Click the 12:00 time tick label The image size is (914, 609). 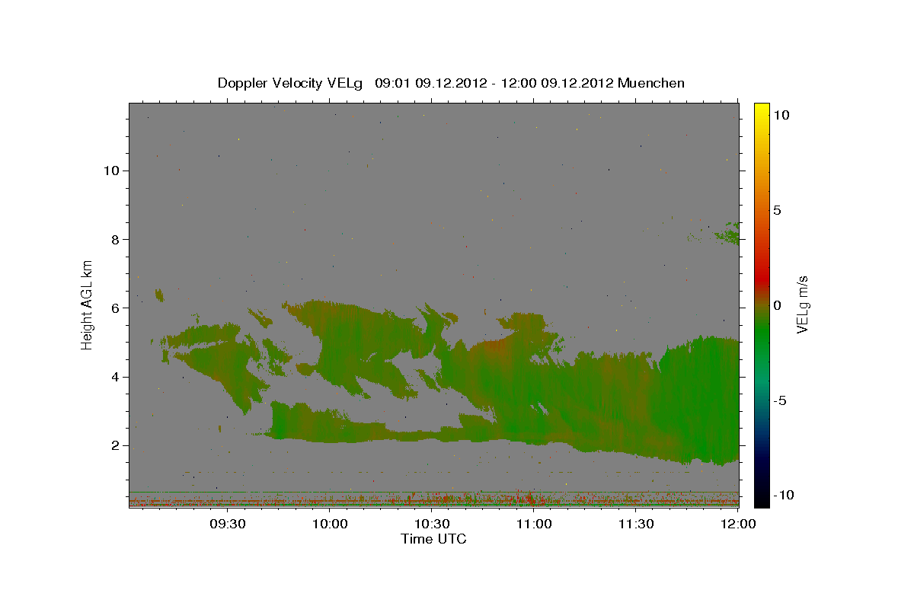[x=737, y=525]
